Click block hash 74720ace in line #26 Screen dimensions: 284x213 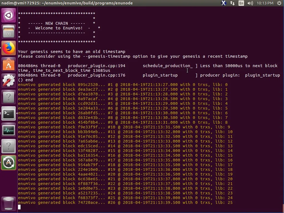click(88, 202)
